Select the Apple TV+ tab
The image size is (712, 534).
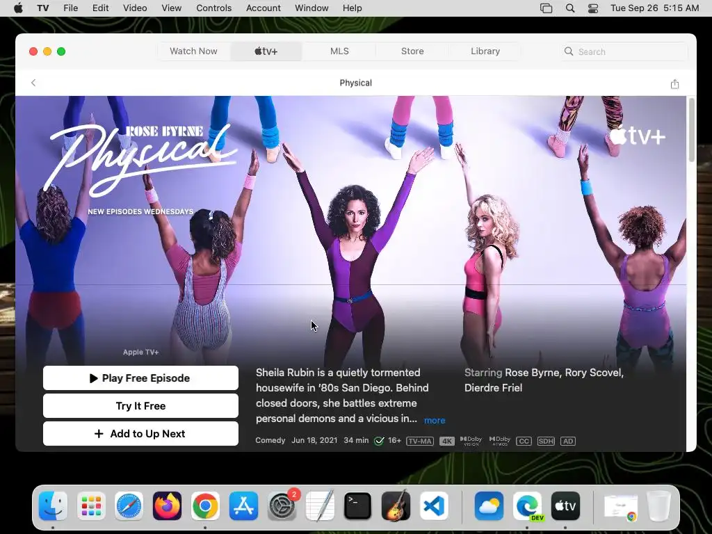tap(266, 51)
